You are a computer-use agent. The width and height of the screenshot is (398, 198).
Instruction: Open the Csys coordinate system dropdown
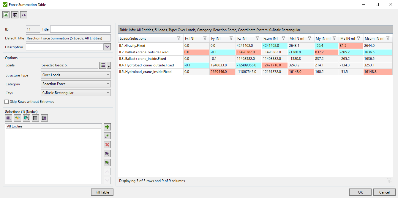click(x=75, y=93)
